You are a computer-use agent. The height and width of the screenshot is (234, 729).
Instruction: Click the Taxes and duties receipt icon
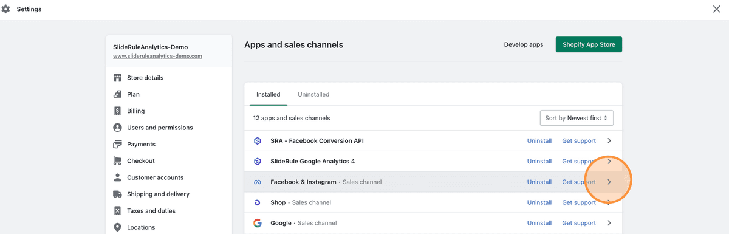coord(117,211)
